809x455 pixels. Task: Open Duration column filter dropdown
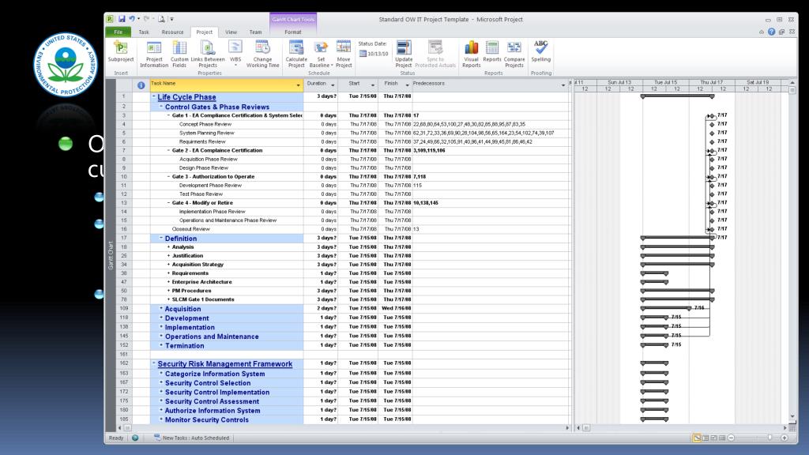(x=333, y=85)
